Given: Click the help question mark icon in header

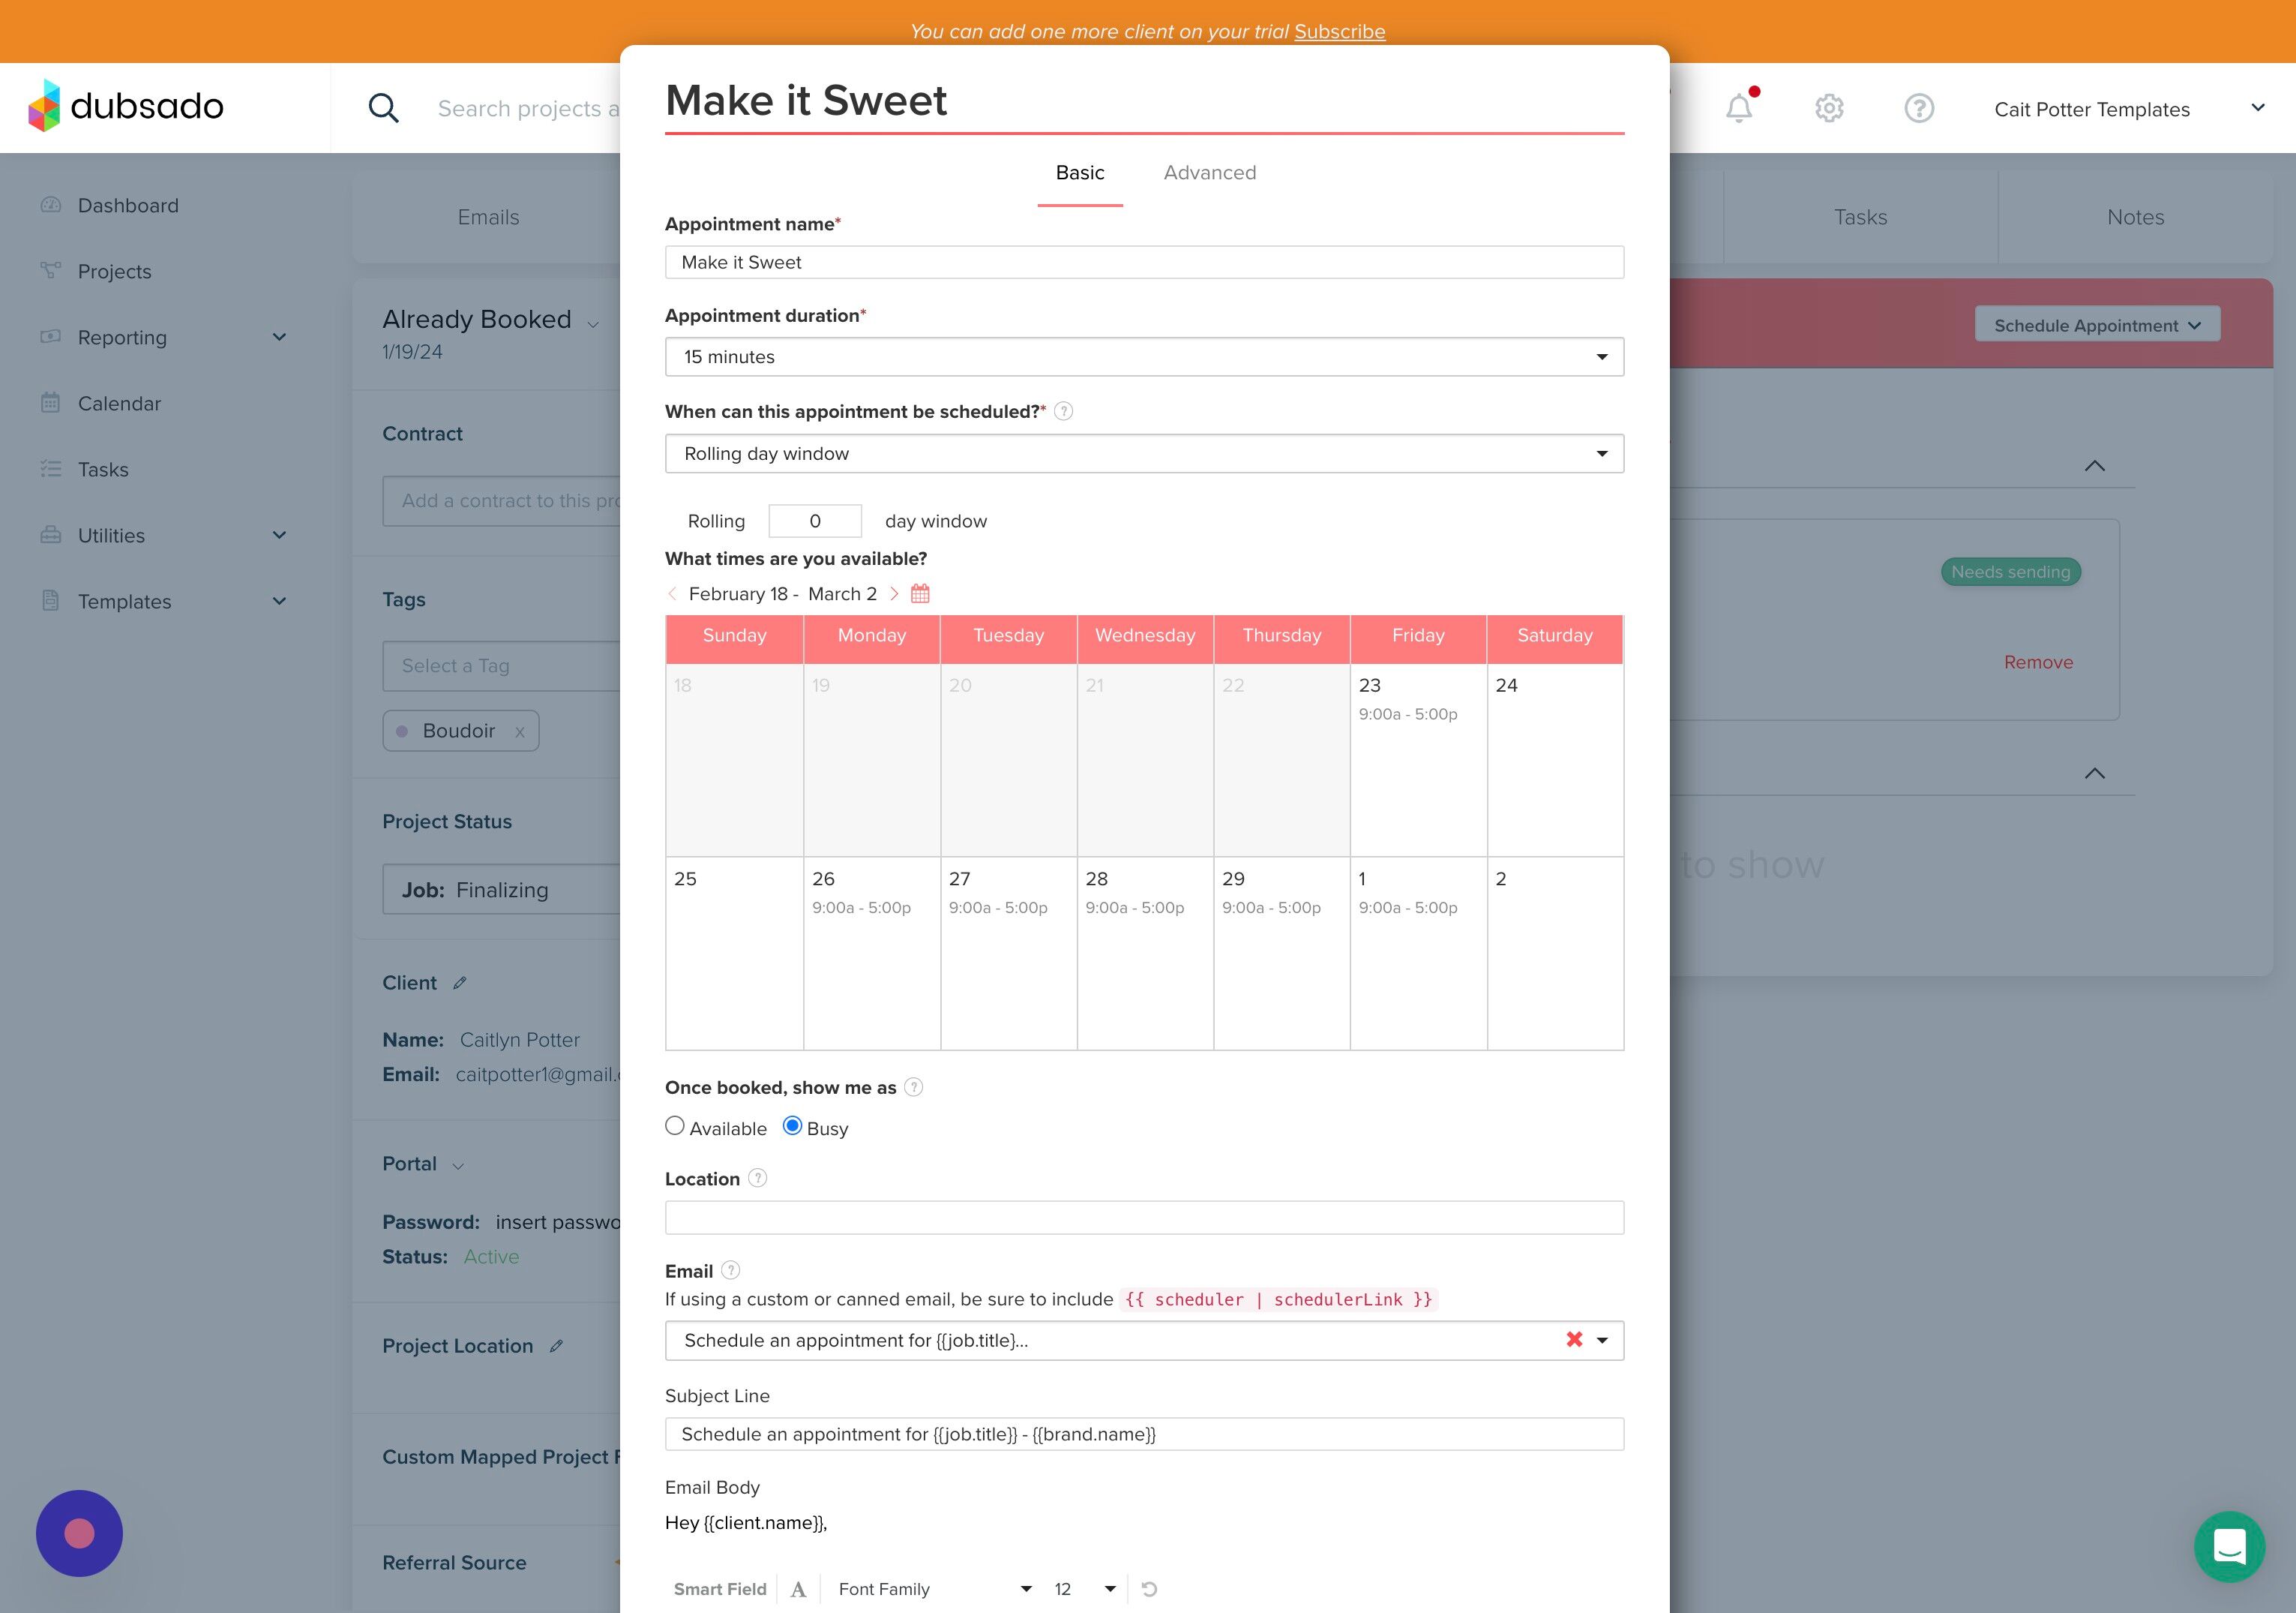Looking at the screenshot, I should 1918,108.
